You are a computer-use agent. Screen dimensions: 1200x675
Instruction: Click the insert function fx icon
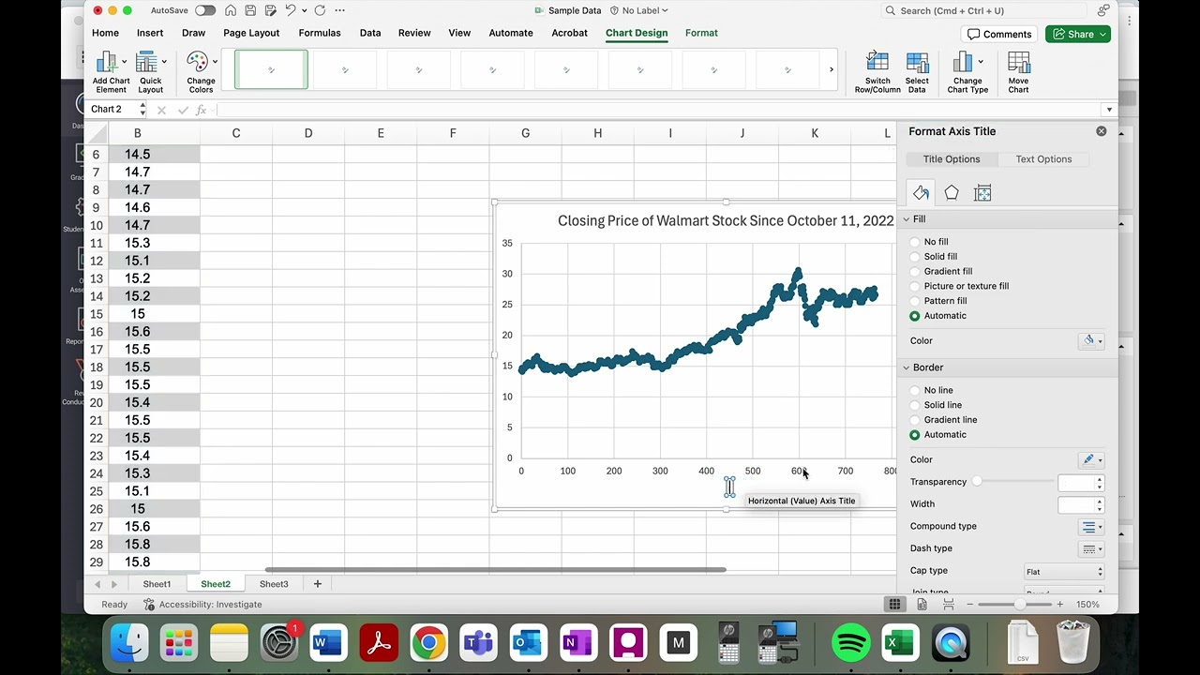[x=201, y=110]
